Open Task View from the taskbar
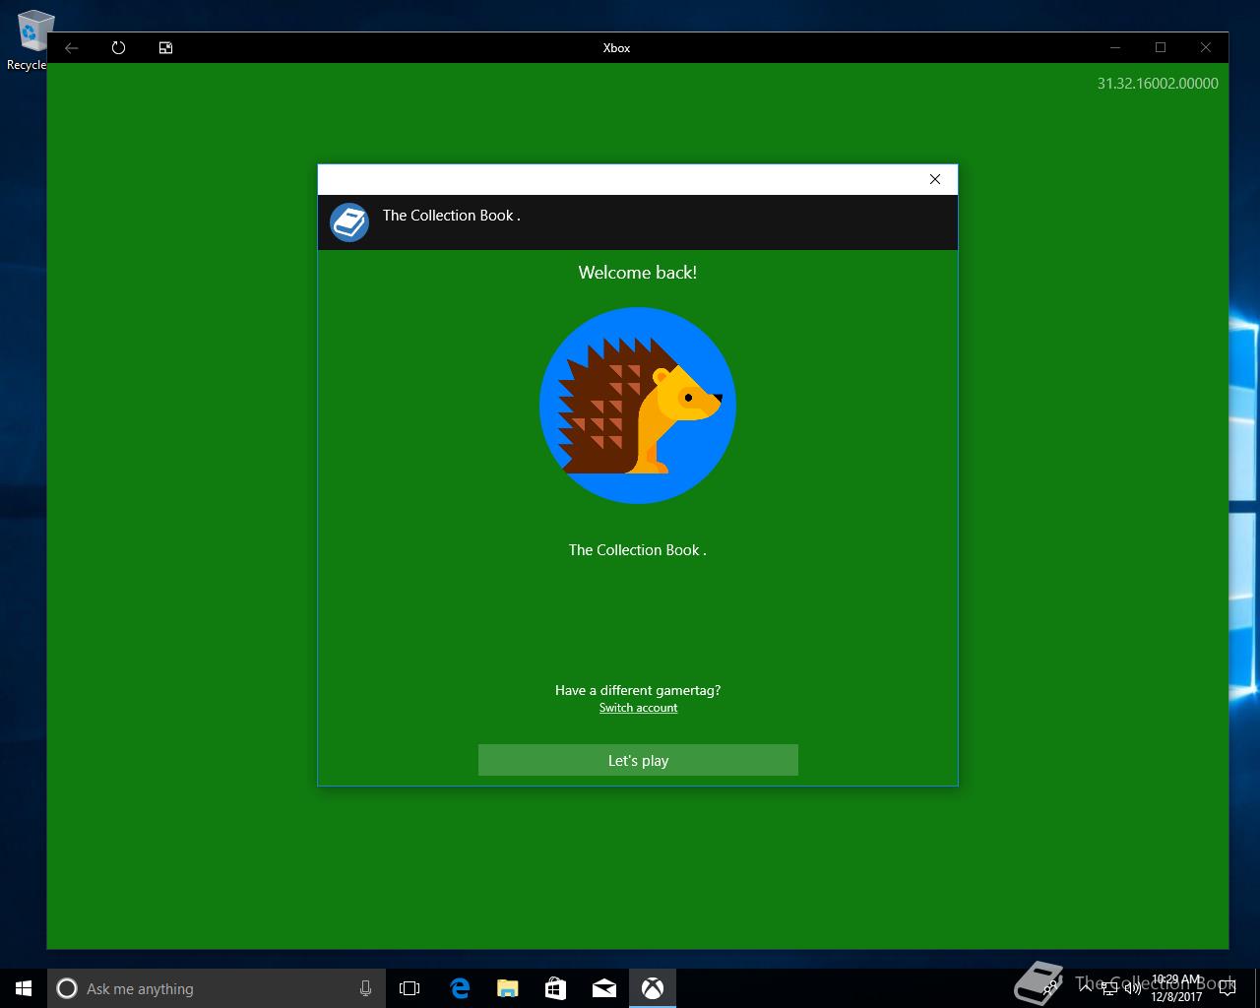This screenshot has height=1008, width=1260. pos(409,988)
